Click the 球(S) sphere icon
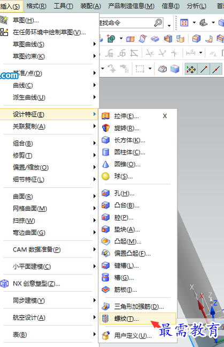Screen dimensions: 224x347 pyautogui.click(x=105, y=176)
